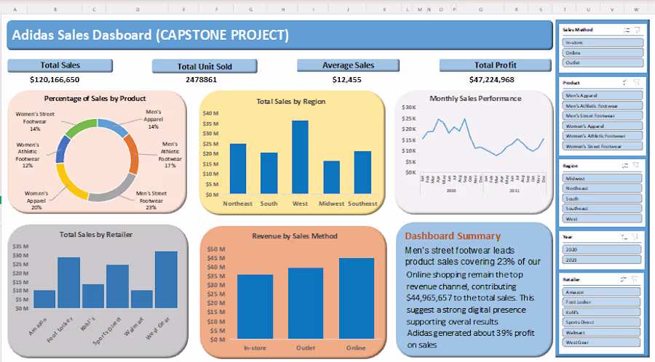The image size is (655, 362).
Task: Select year 2020 in Year slicer
Action: pos(602,249)
